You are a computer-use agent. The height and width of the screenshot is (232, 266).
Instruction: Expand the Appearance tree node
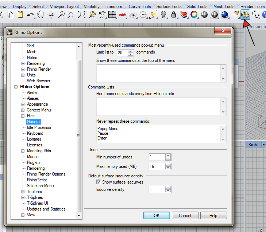[23, 104]
